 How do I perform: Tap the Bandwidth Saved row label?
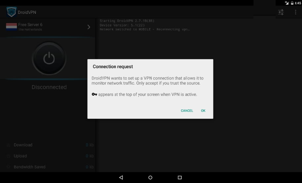tap(29, 167)
